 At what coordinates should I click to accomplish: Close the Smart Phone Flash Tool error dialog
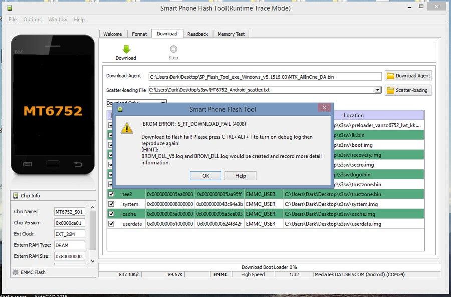coord(324,108)
